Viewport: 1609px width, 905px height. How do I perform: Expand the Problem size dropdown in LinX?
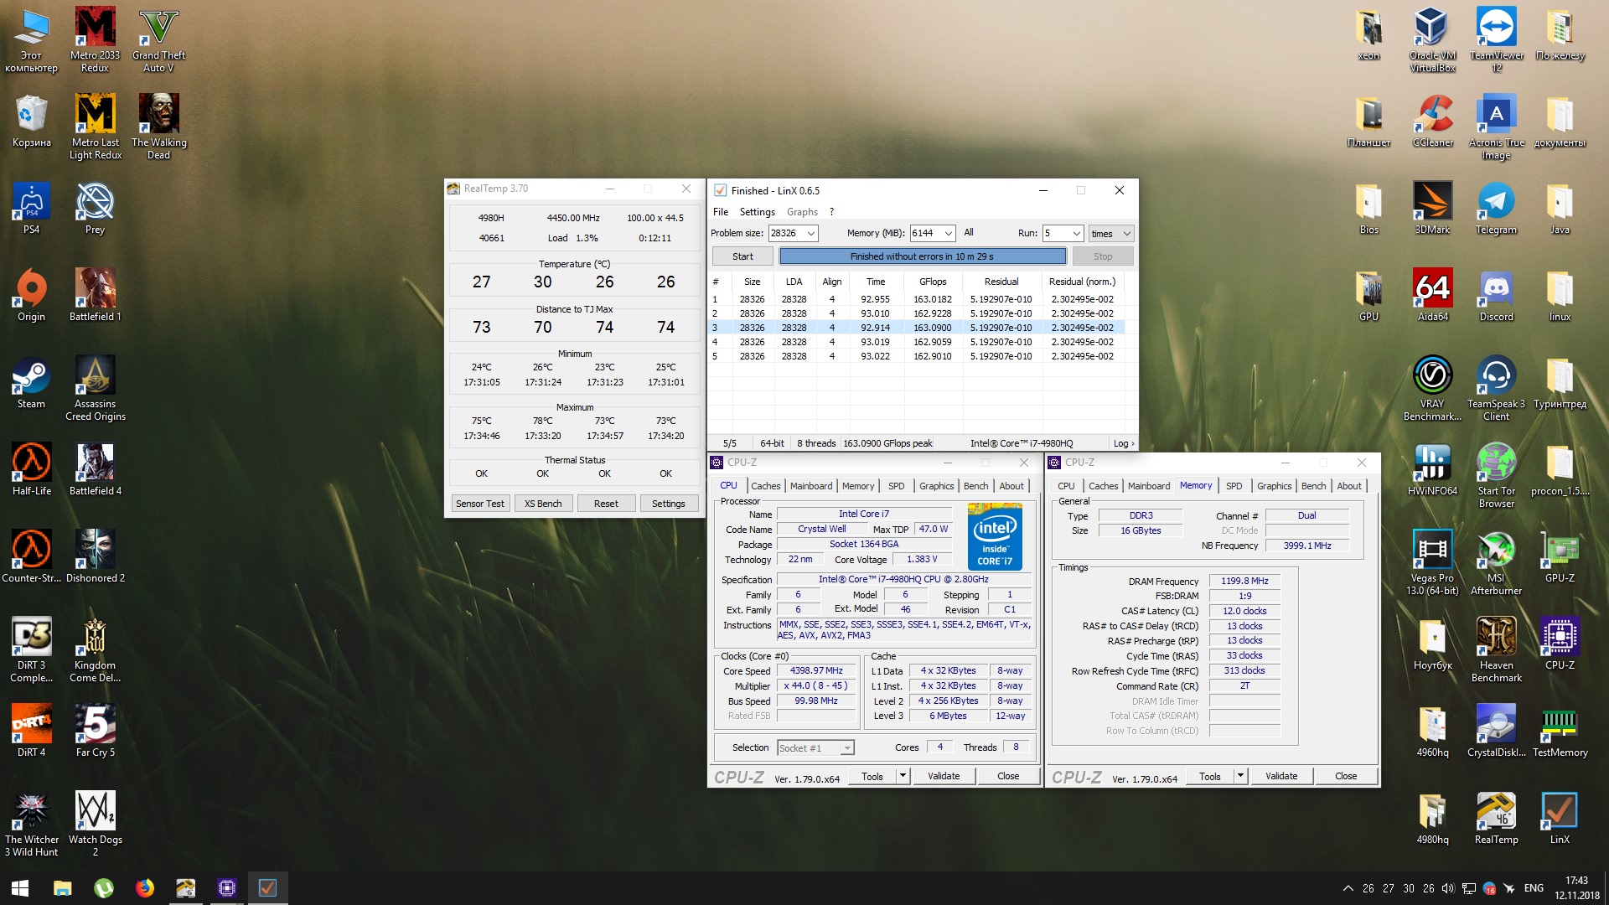(810, 234)
